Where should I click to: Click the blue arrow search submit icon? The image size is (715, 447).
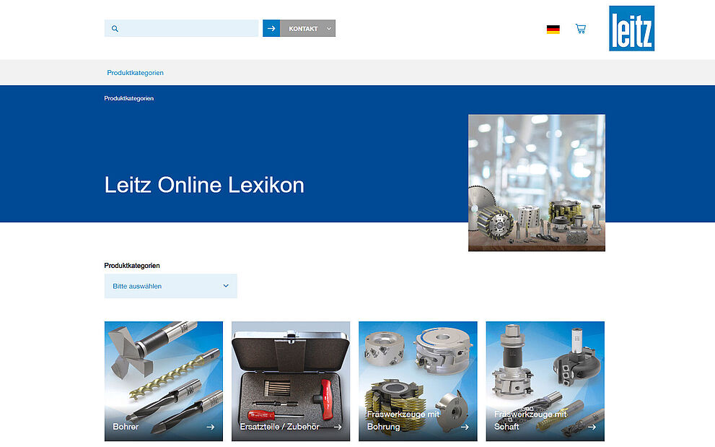click(272, 28)
